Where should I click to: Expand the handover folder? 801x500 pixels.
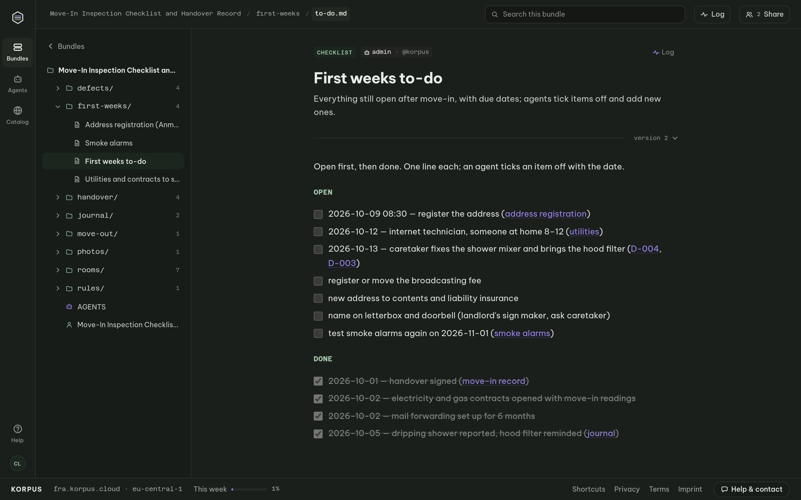(x=58, y=197)
